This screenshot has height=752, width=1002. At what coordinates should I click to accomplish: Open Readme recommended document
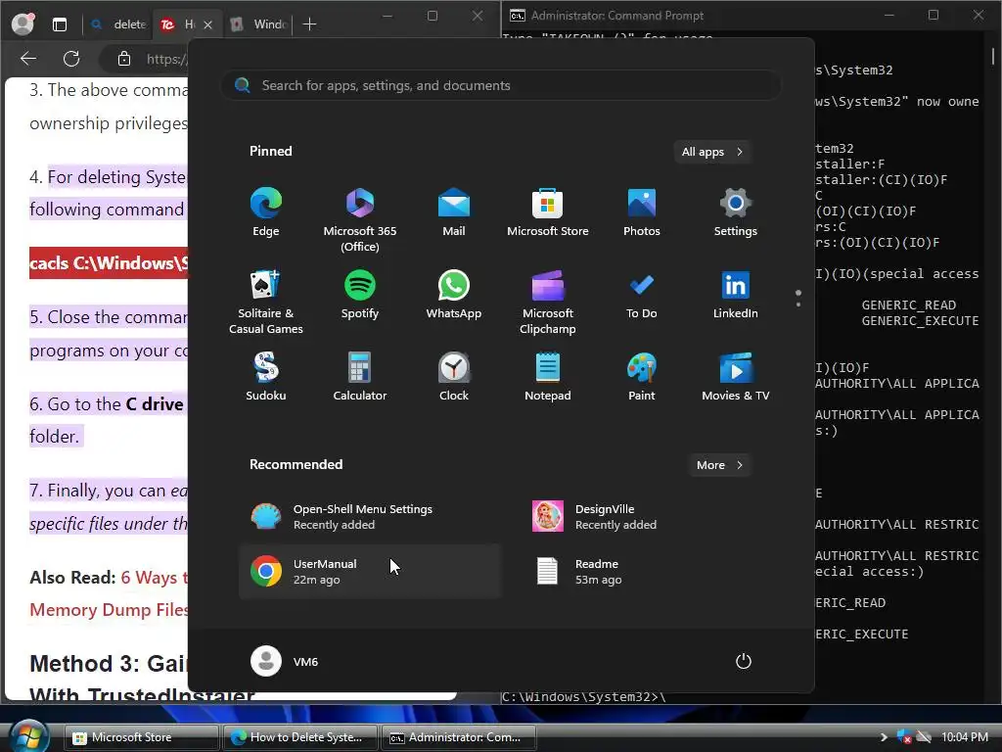[x=652, y=572]
